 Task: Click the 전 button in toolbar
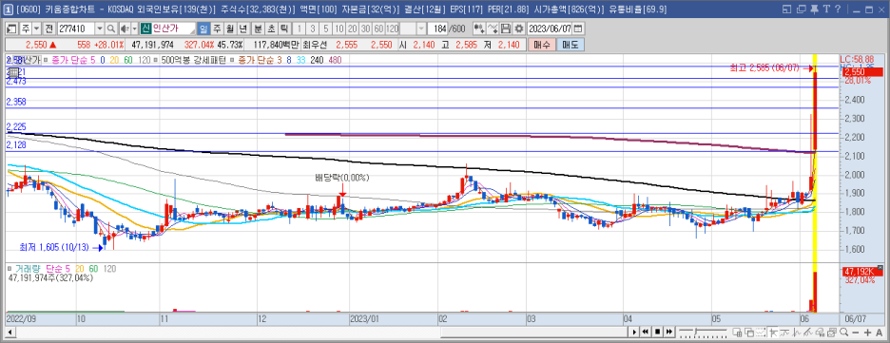(48, 29)
